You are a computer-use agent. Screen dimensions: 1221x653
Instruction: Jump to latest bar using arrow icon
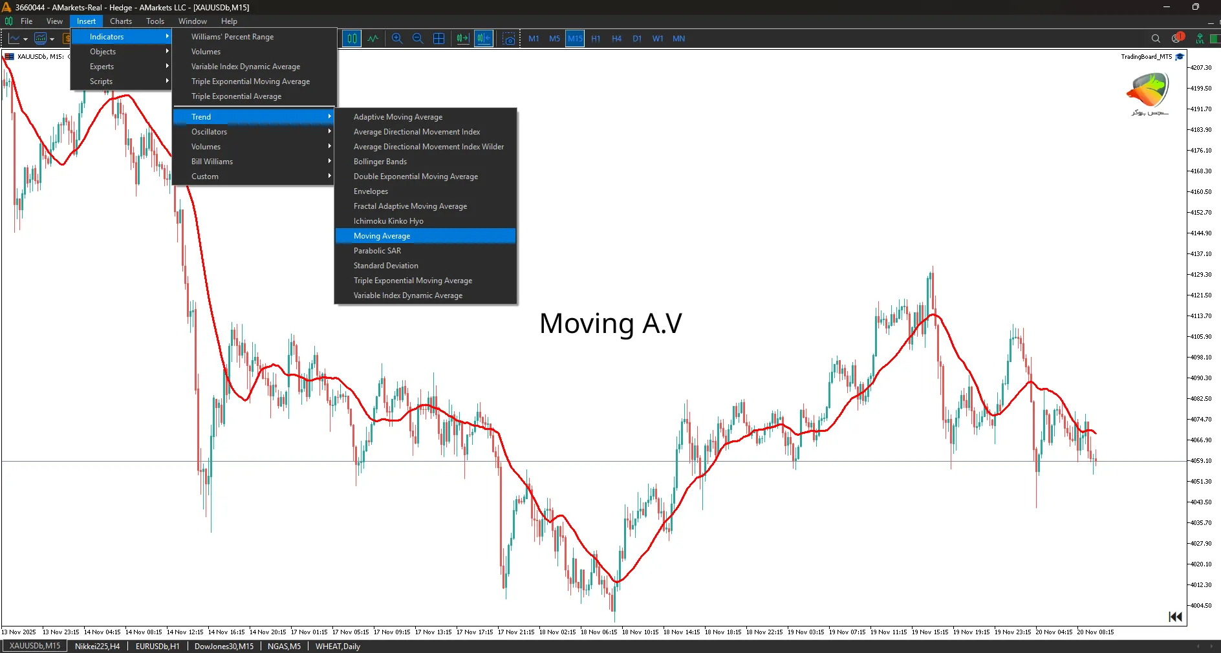[1175, 617]
